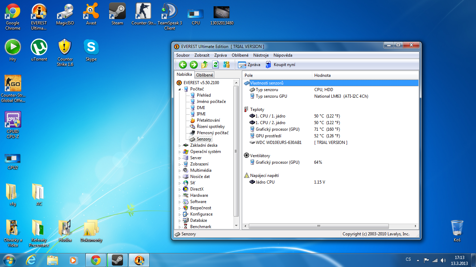Click right arrow of horizontal scrollbar
The image size is (476, 267).
[x=415, y=226]
